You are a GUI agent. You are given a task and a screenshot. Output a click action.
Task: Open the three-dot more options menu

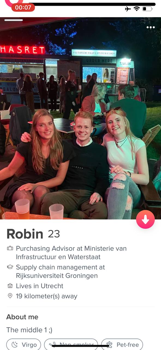(150, 27)
